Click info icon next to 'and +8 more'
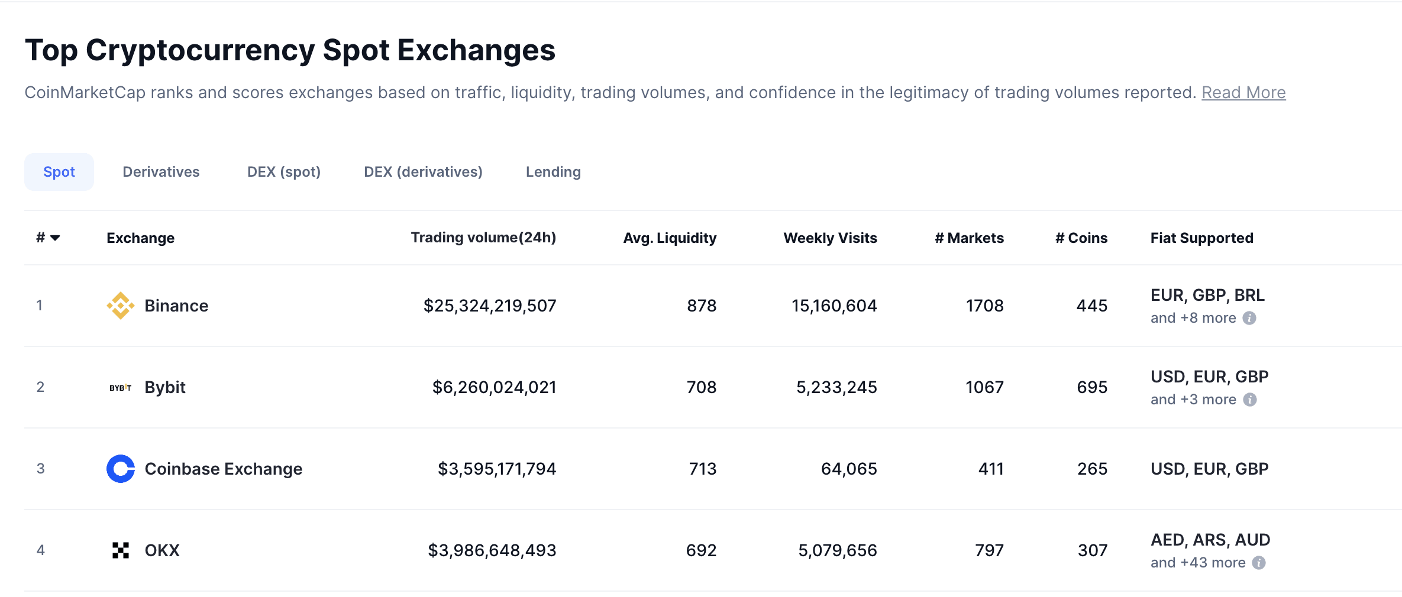The height and width of the screenshot is (597, 1402). click(x=1249, y=318)
